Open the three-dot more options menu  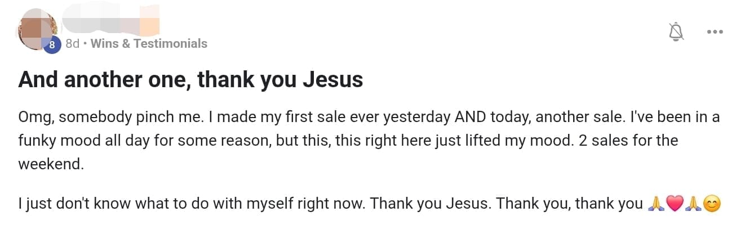714,32
